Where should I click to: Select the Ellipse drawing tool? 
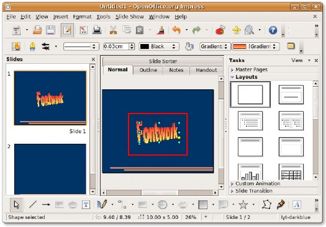[x=73, y=205]
